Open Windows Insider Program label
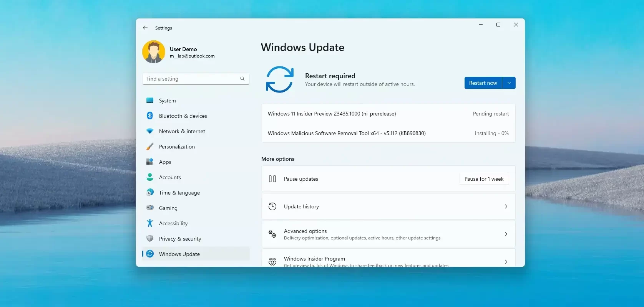 click(x=314, y=259)
